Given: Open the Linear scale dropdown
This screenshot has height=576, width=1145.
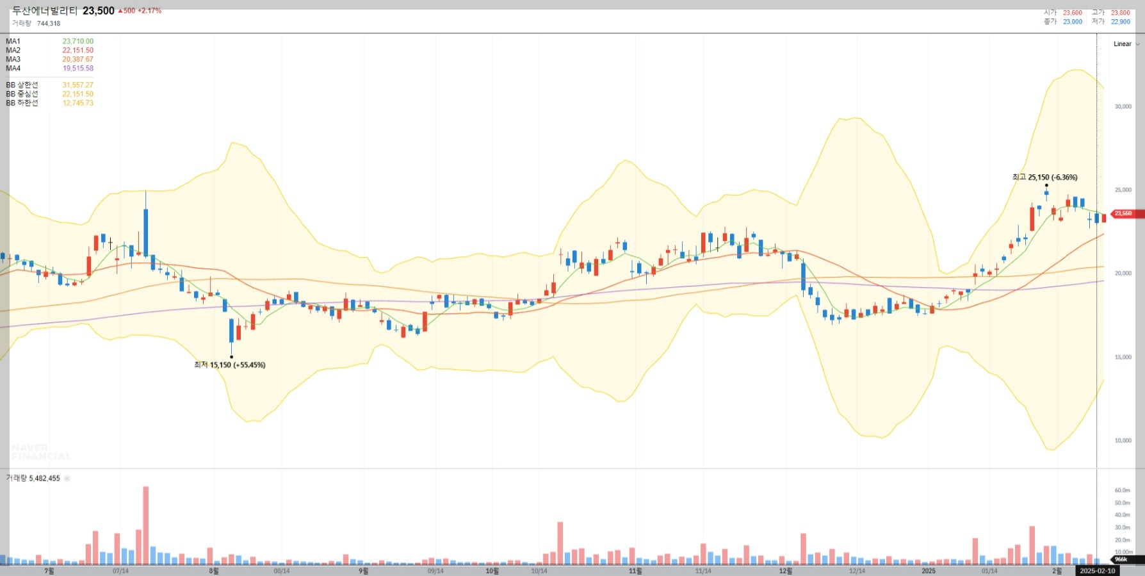Looking at the screenshot, I should click(1126, 44).
